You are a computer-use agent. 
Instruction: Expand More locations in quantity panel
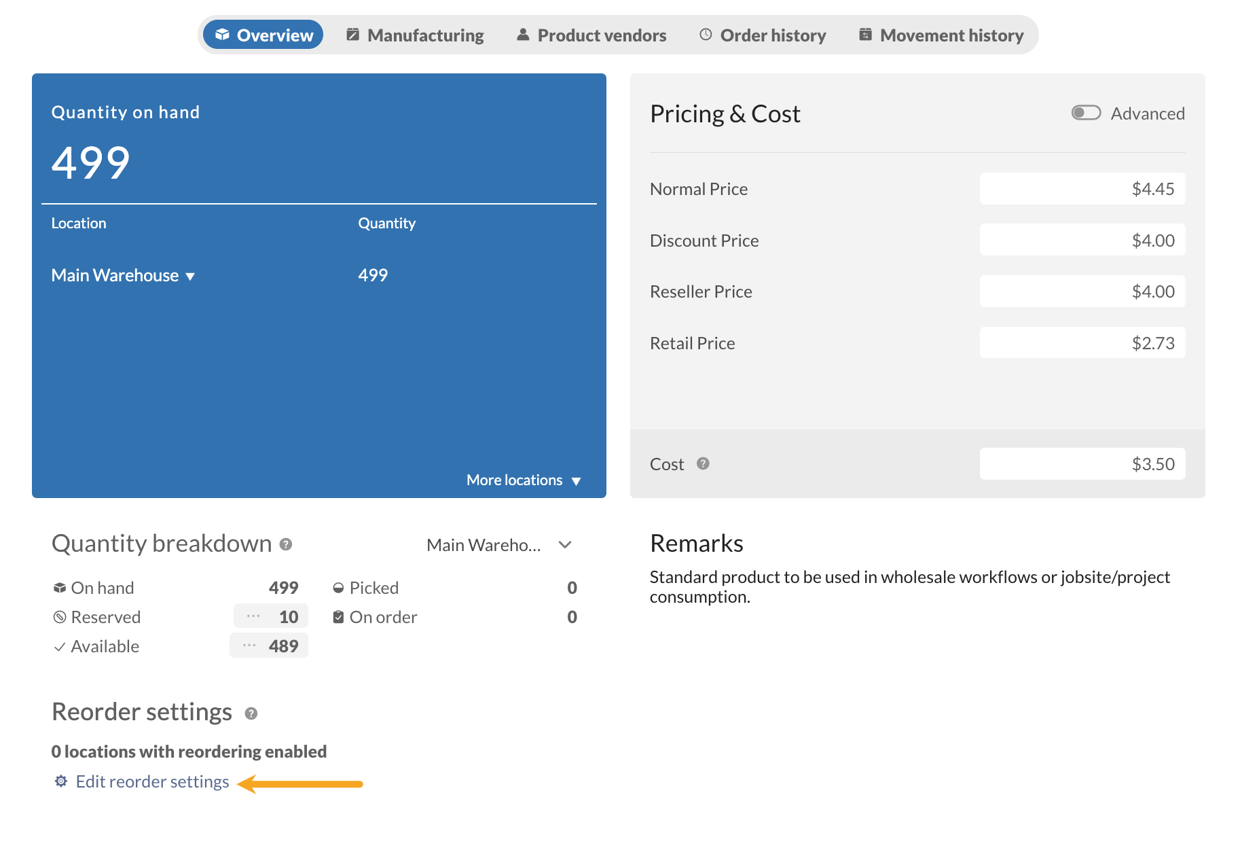pos(523,480)
